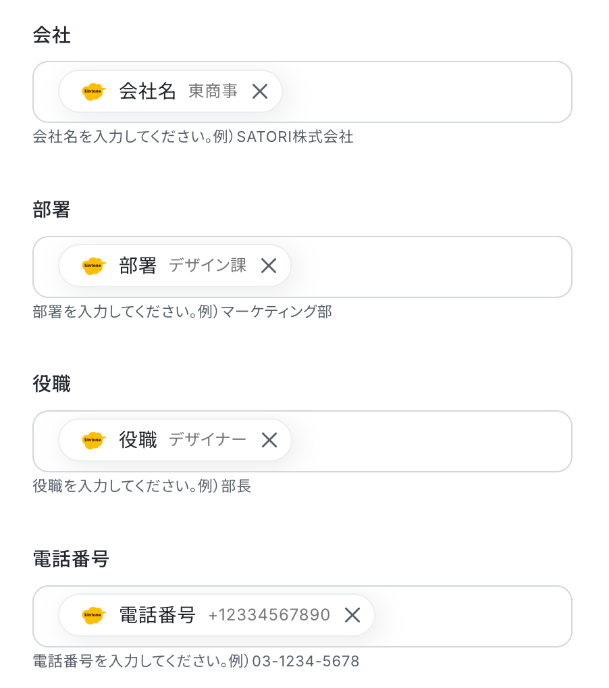Remove the 部署 デザイン課 chip

pos(269,266)
